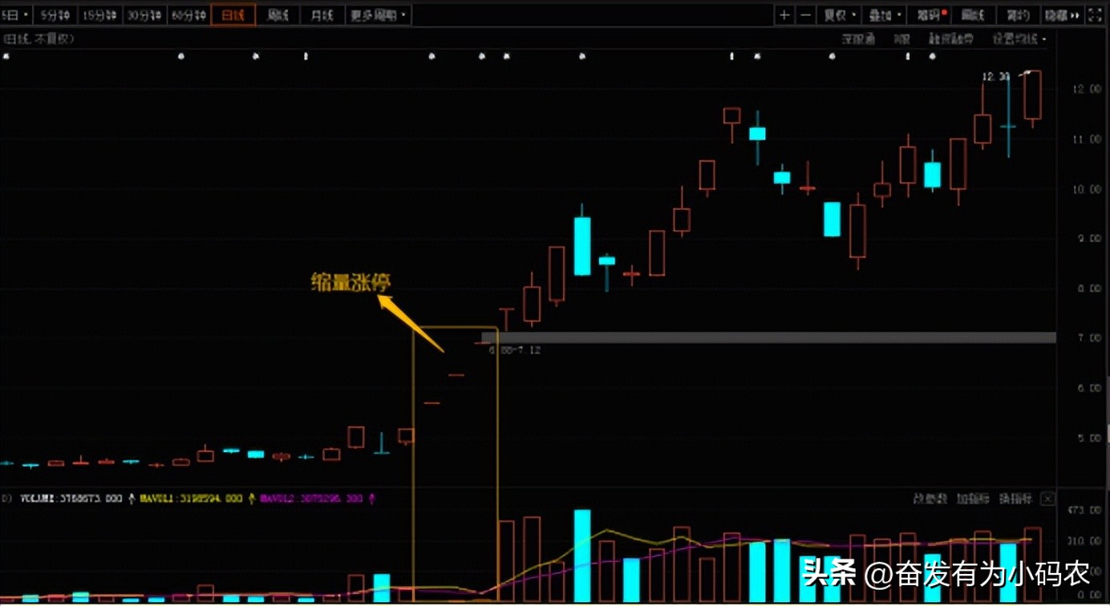Click the tallest cyan volume bar
The width and height of the screenshot is (1110, 606).
point(582,555)
